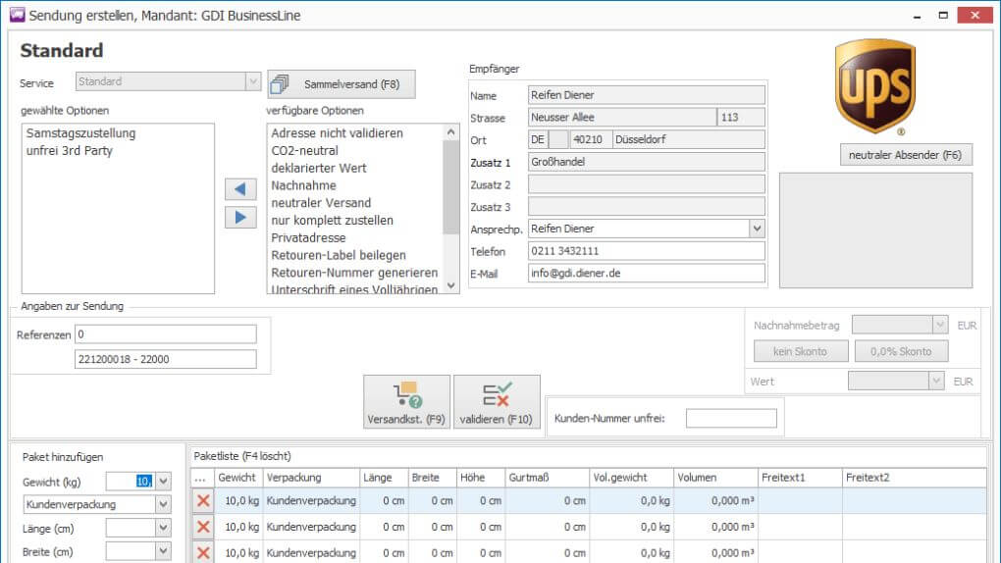Open the Nachnahmebetrag dropdown

pyautogui.click(x=939, y=325)
